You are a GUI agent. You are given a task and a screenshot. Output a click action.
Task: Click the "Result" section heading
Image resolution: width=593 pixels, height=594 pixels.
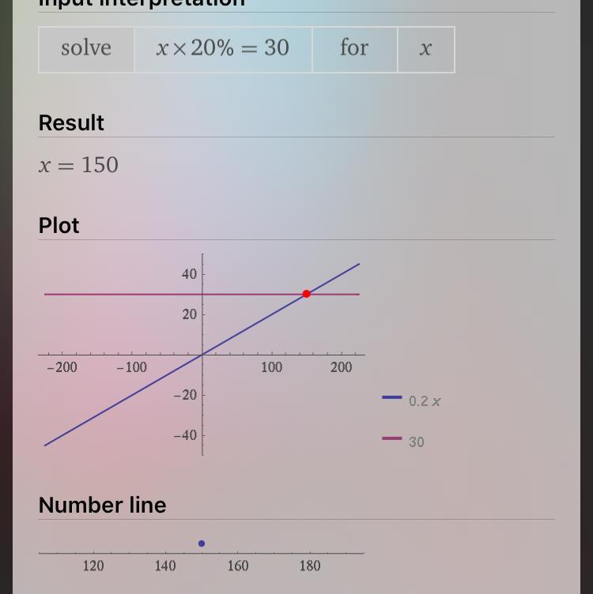coord(71,123)
